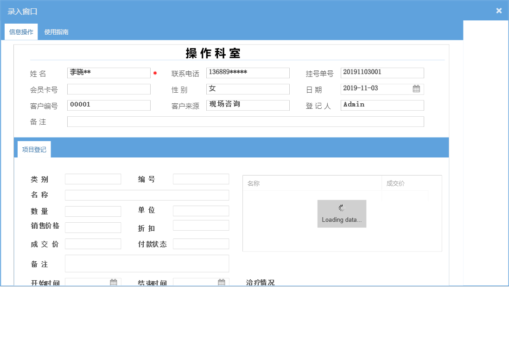This screenshot has width=509, height=339.
Task: Click the empty 会员卡号 input
Action: [x=108, y=89]
